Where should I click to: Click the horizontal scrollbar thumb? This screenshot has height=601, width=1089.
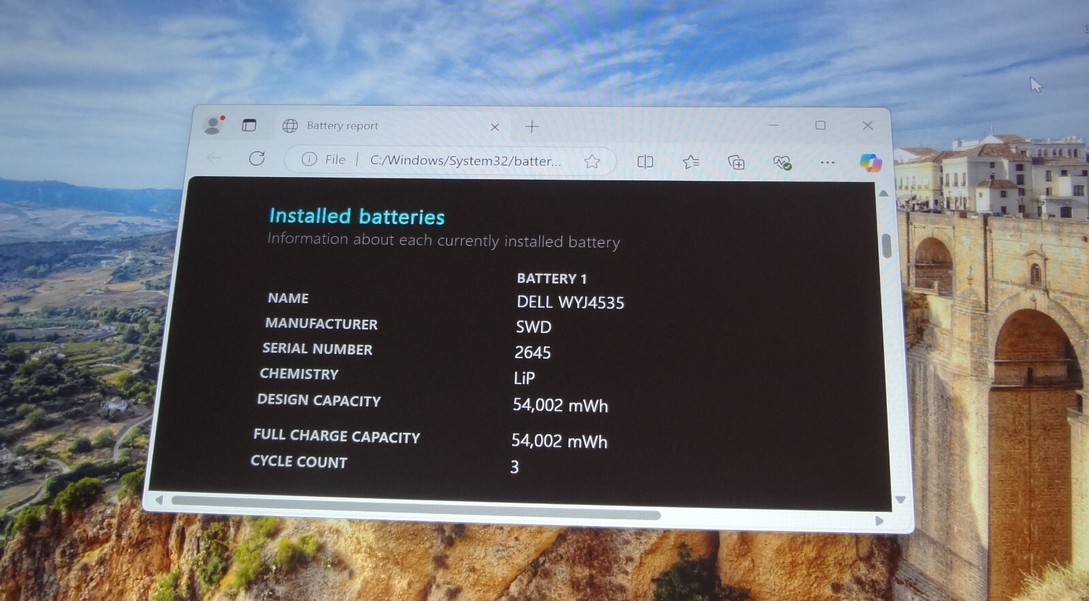pyautogui.click(x=415, y=508)
